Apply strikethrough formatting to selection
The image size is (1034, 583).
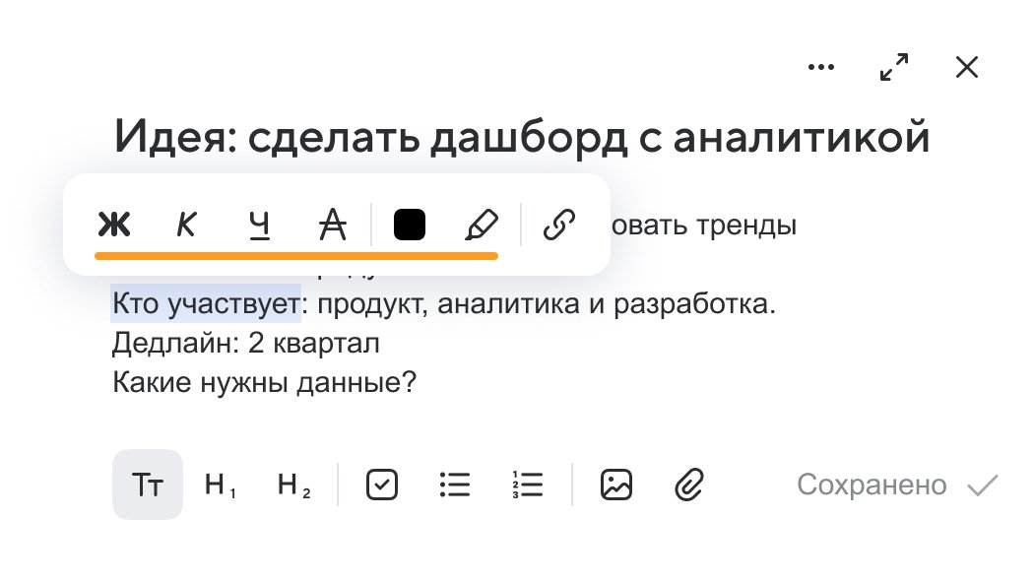333,225
